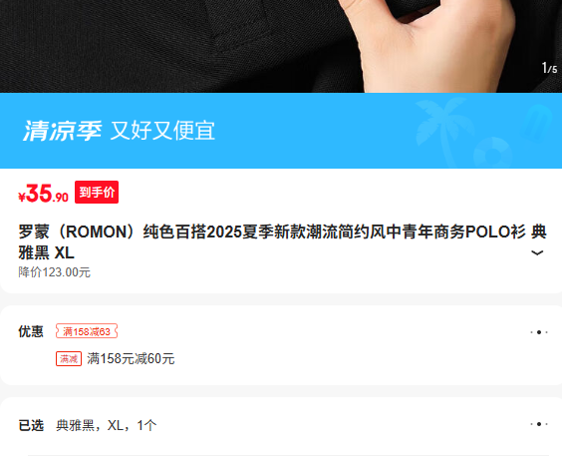Open selected options via three-dot icon
This screenshot has width=562, height=471.
[539, 424]
